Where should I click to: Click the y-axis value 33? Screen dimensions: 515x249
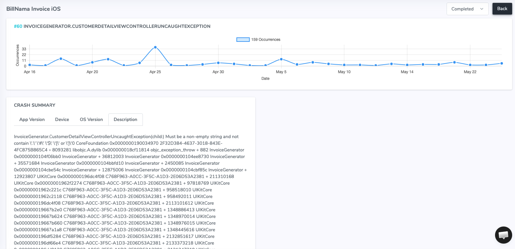pos(24,49)
